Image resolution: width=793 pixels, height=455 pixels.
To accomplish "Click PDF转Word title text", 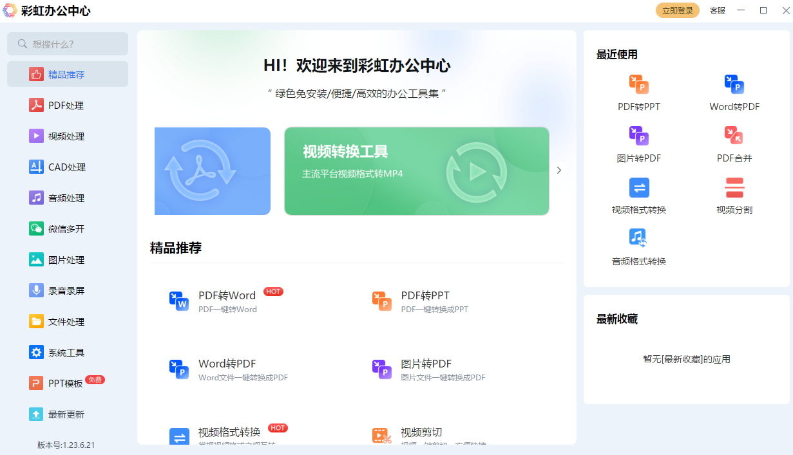I will 227,295.
